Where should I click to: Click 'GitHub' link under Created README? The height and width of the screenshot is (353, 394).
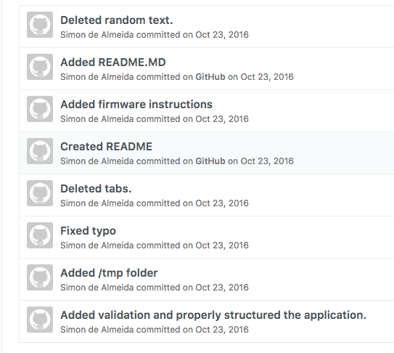click(210, 161)
